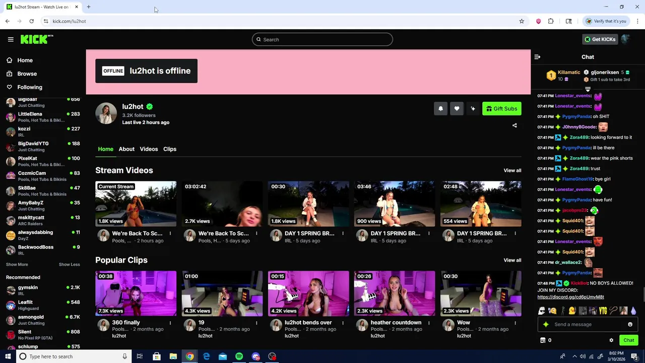Open options for 03:46 DAY 1 video
Viewport: 645px width, 363px height.
(x=429, y=233)
